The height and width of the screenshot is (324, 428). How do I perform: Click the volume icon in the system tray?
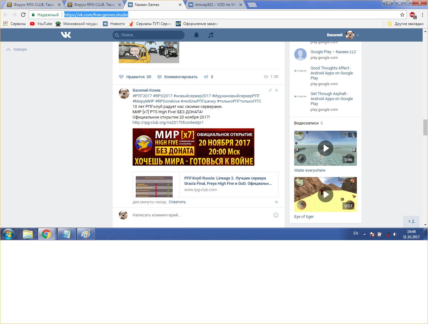point(395,234)
